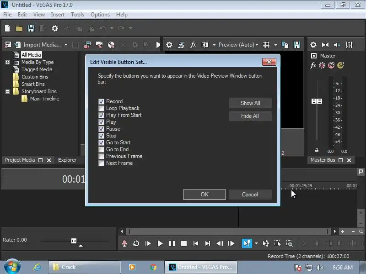The height and width of the screenshot is (274, 366).
Task: Uncheck the Stop checkbox
Action: pyautogui.click(x=101, y=136)
